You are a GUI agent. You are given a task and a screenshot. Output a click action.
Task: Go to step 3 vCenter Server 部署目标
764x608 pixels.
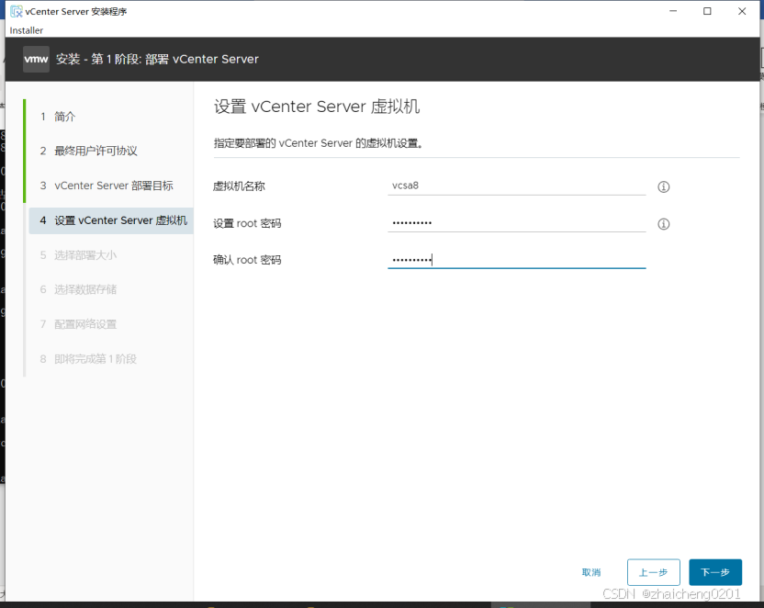[107, 186]
